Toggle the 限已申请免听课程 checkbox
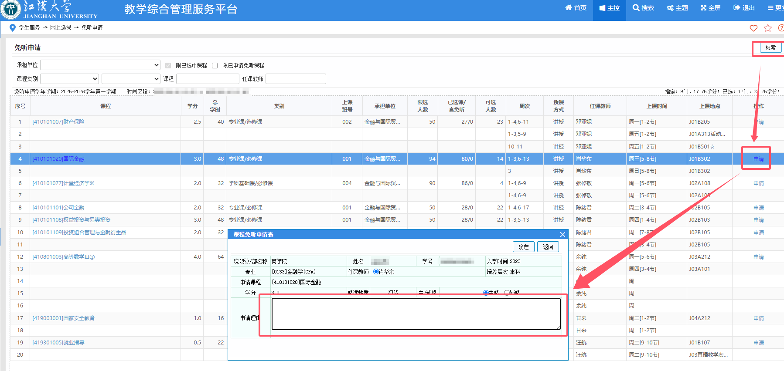Image resolution: width=784 pixels, height=371 pixels. click(215, 66)
